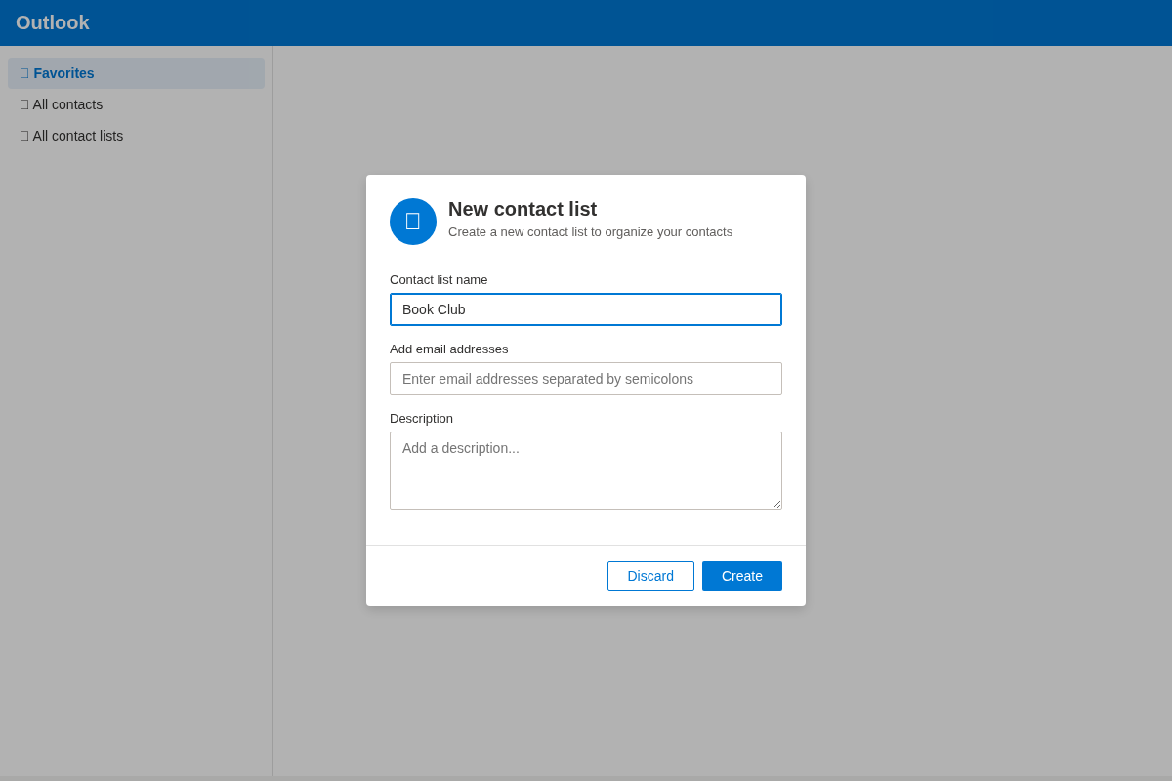Click the description box resize handle
The width and height of the screenshot is (1172, 781).
tap(777, 505)
